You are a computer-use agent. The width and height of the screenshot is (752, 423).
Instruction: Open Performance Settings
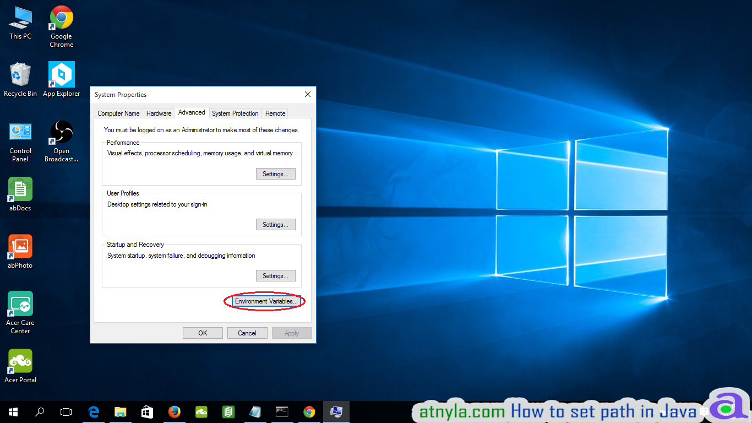[x=275, y=174]
